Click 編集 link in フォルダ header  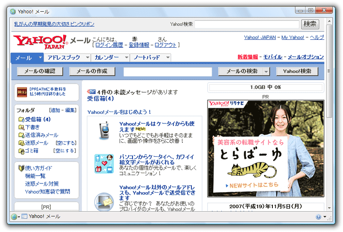(70, 110)
